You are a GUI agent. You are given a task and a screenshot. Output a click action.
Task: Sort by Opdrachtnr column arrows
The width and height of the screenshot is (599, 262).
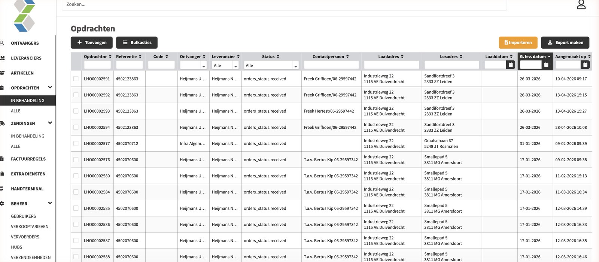coord(110,57)
